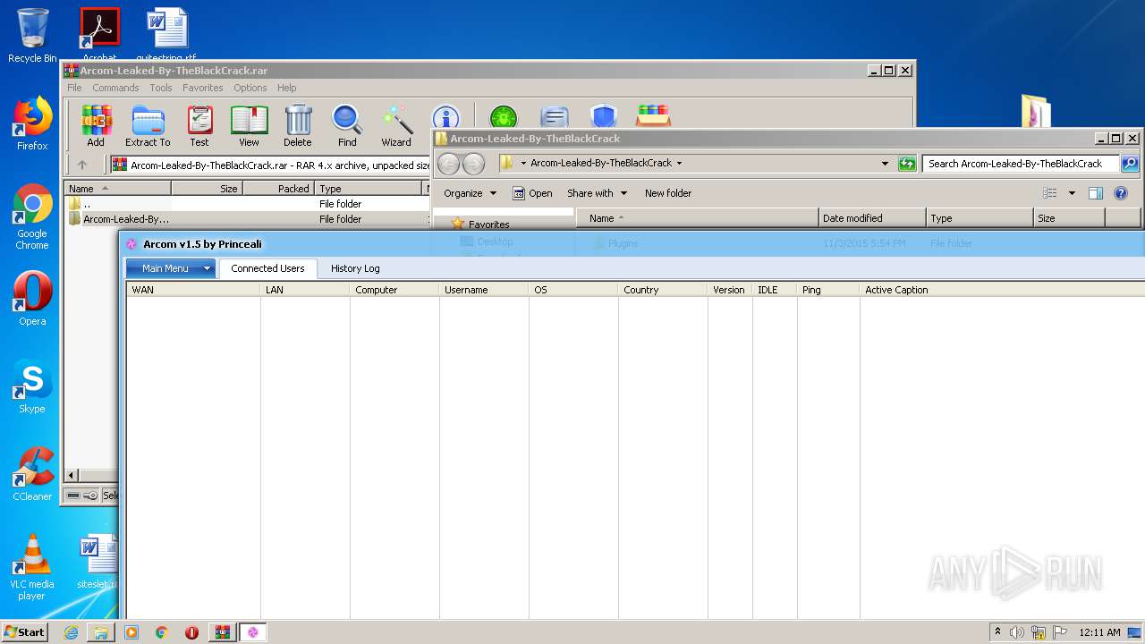Click the Explorer help question mark icon

(1121, 193)
